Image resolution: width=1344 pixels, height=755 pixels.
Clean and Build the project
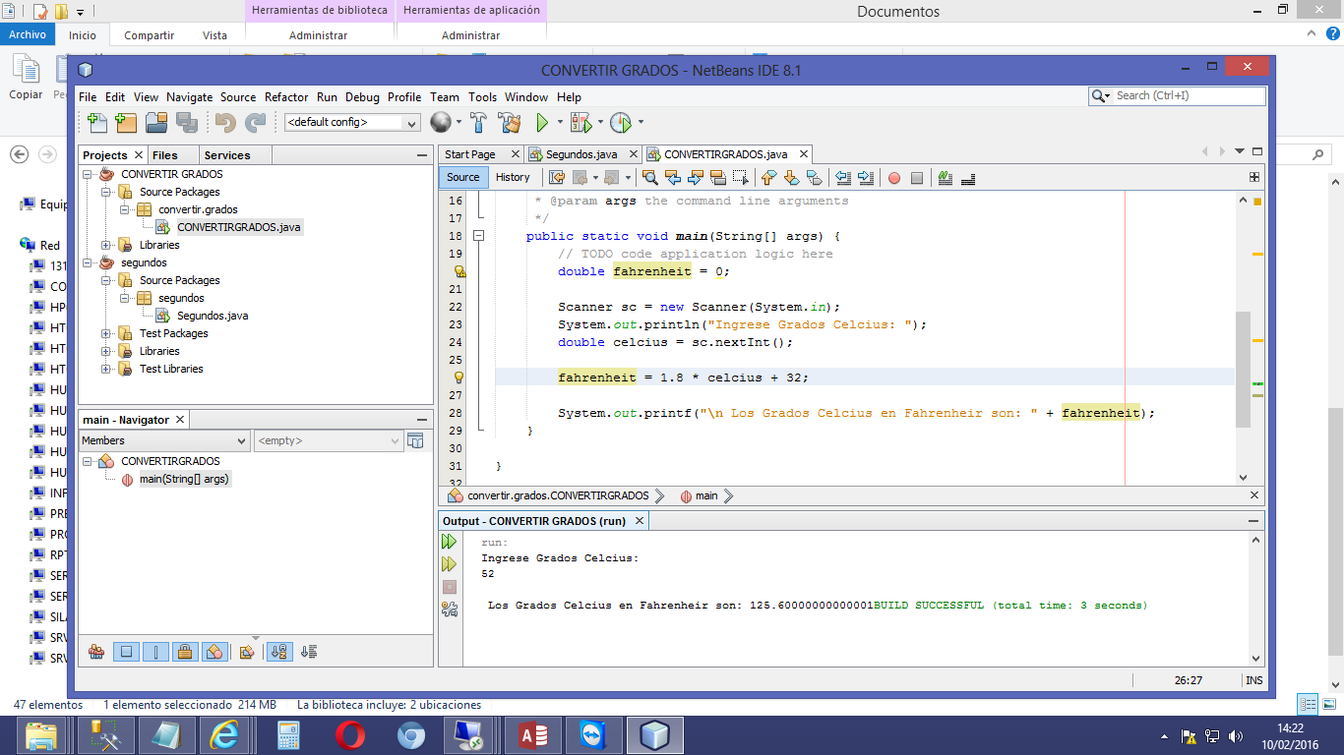pos(510,124)
